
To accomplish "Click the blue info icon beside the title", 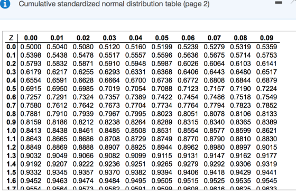I will point(5,4).
